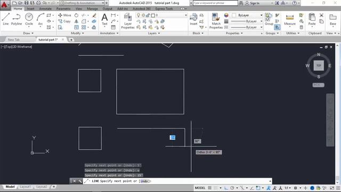Click the Measure utility tool
This screenshot has height=192, width=341.
290,20
